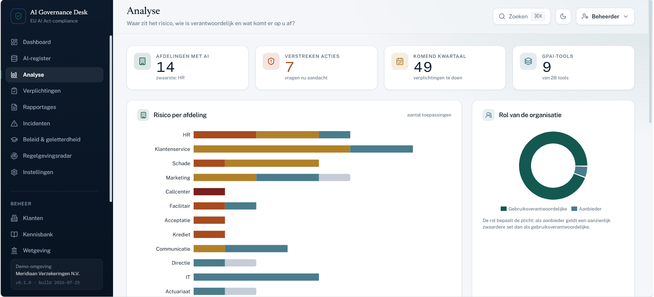654x297 pixels.
Task: Open the Wetgeving building icon
Action: click(x=14, y=251)
